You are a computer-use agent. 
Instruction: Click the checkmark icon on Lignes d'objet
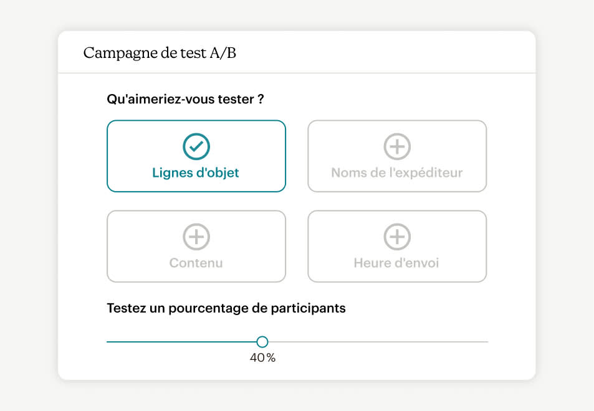(x=196, y=146)
